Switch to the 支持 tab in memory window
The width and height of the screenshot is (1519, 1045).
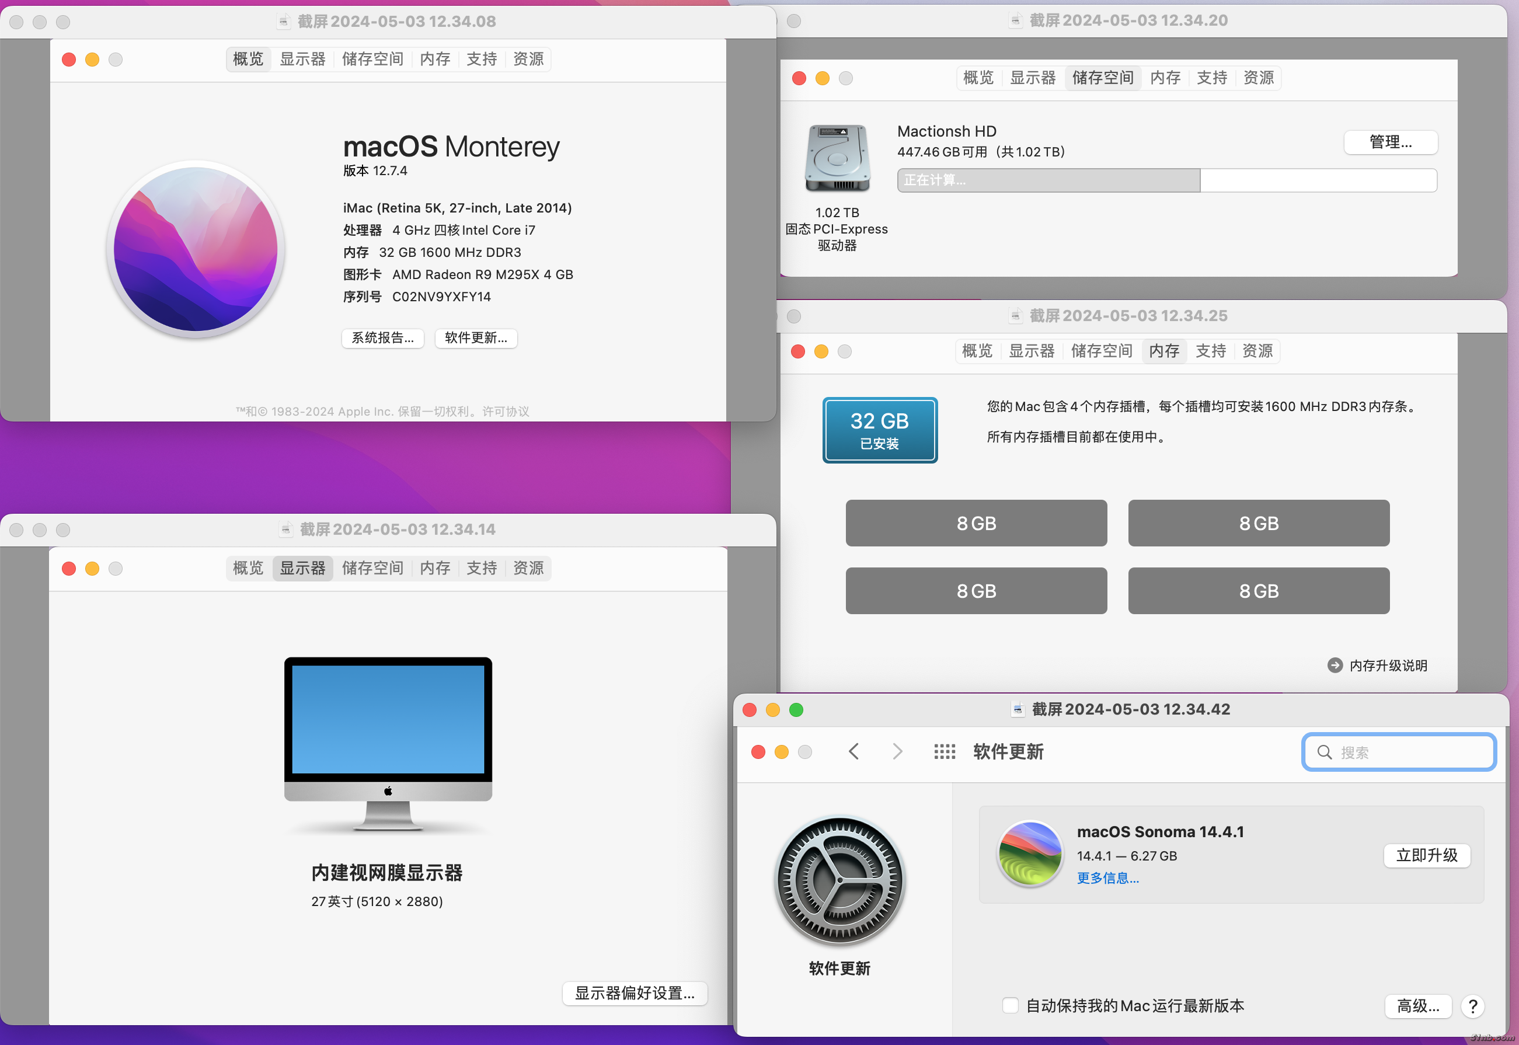[x=1211, y=351]
